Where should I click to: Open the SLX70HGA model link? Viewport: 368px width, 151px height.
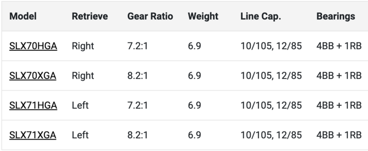(x=33, y=46)
